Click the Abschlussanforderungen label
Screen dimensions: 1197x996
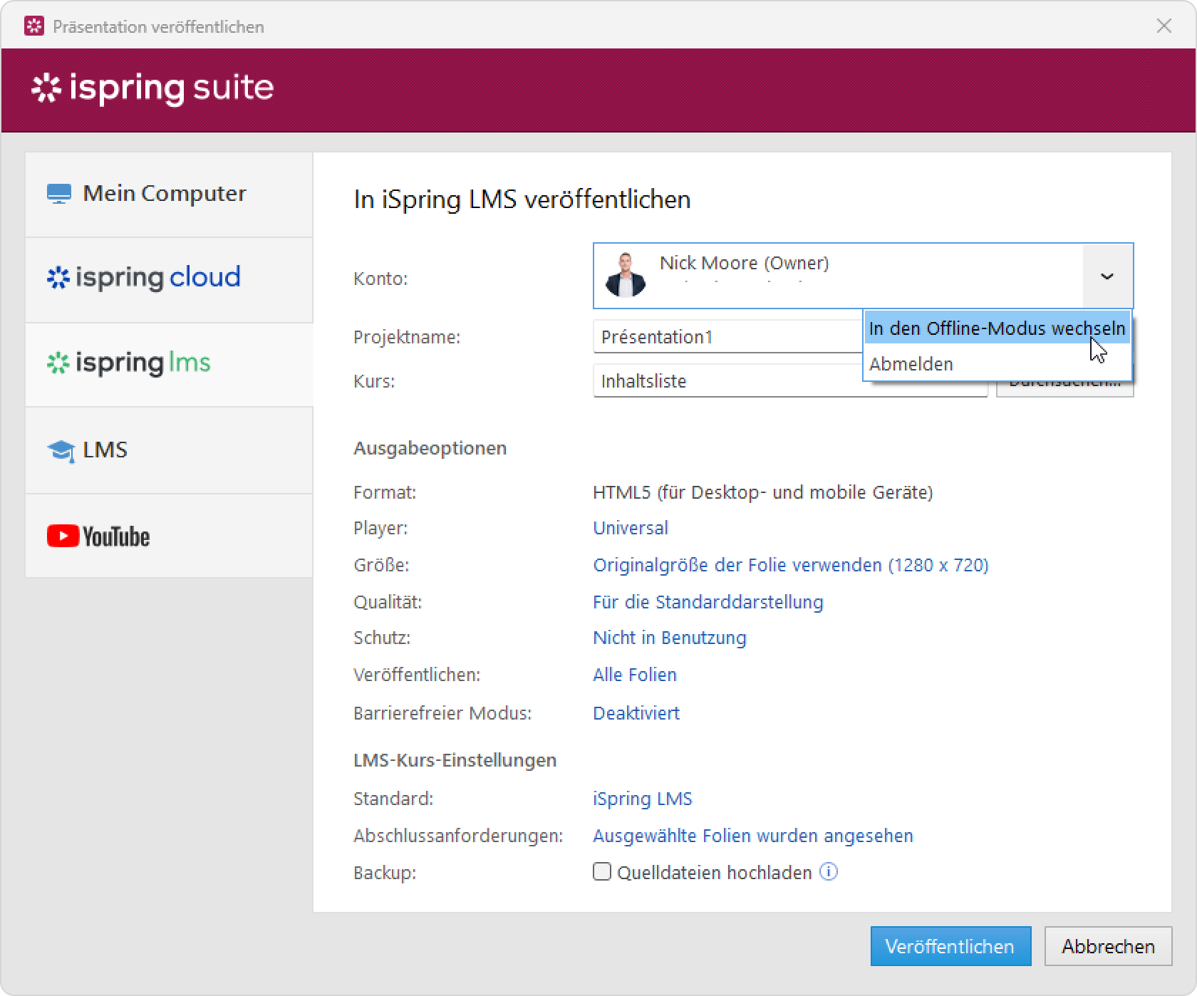click(458, 836)
